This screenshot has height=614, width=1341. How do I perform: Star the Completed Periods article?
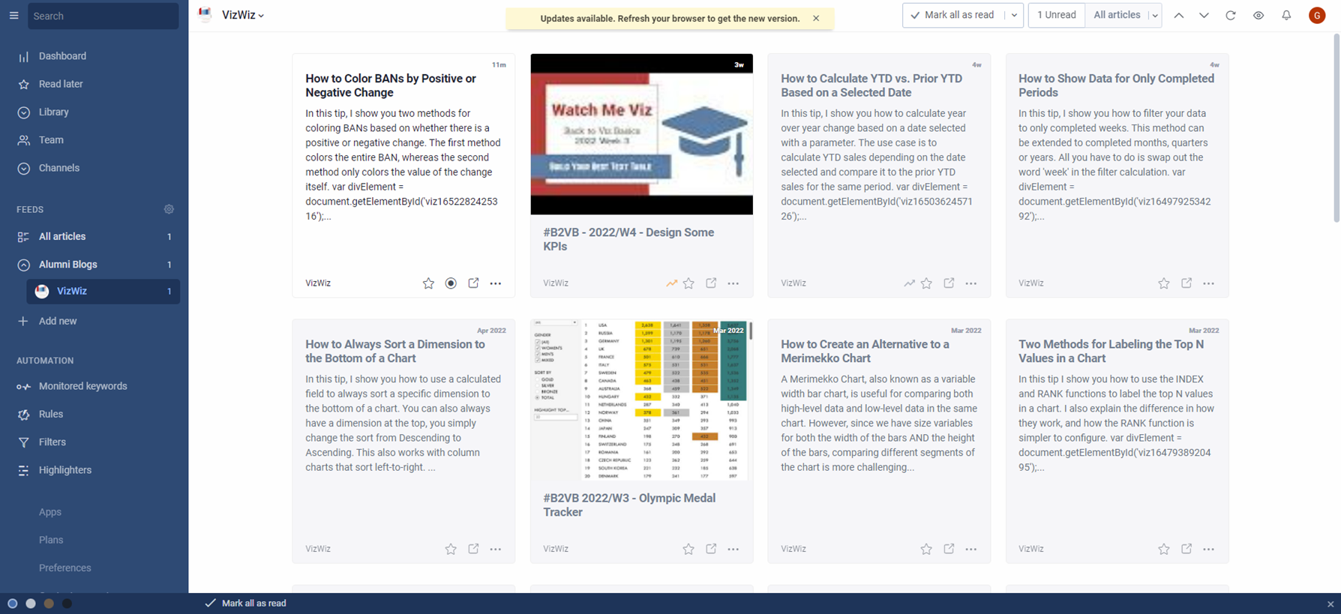1164,283
